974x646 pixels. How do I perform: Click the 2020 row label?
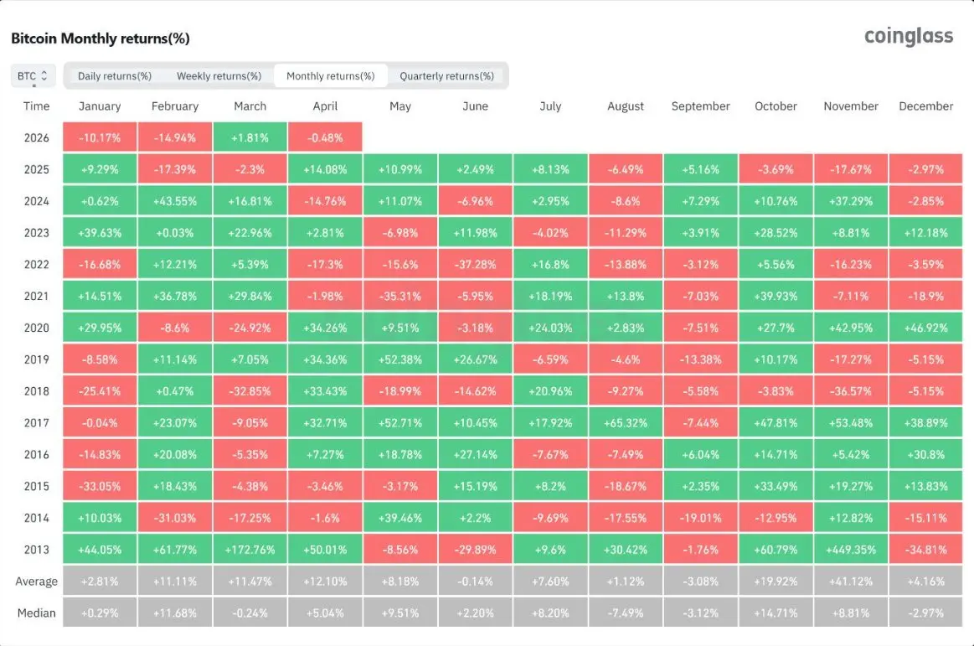coord(37,328)
